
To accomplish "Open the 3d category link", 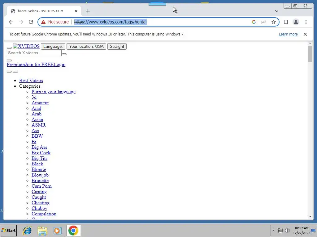I will point(34,97).
